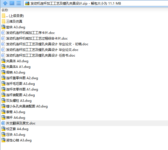Screen dimensions: 168x150
Task: Select 发动机连杆加工工艺及镗孔夹具设计 任务书.doc name
Action: pos(41,55)
